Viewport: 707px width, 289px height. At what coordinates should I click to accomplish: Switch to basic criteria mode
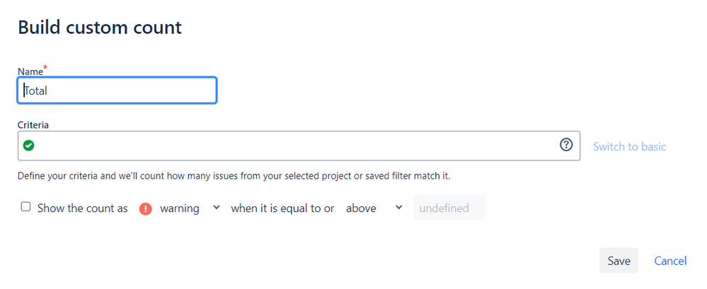click(629, 146)
